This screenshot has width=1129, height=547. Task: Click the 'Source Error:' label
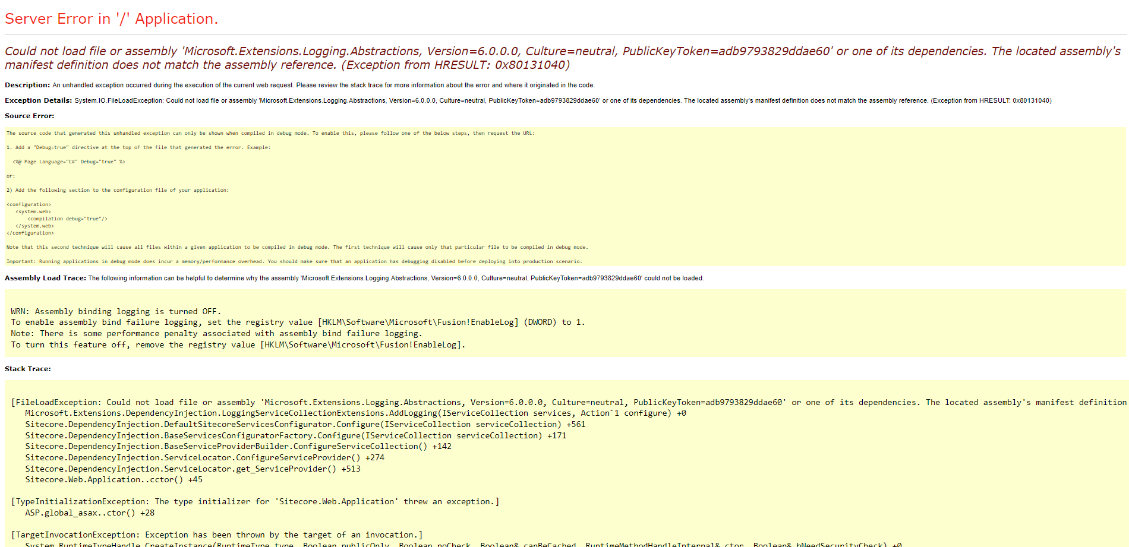[29, 116]
